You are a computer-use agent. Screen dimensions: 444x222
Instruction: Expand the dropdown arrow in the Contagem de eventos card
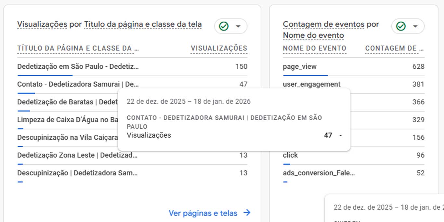[x=415, y=26]
